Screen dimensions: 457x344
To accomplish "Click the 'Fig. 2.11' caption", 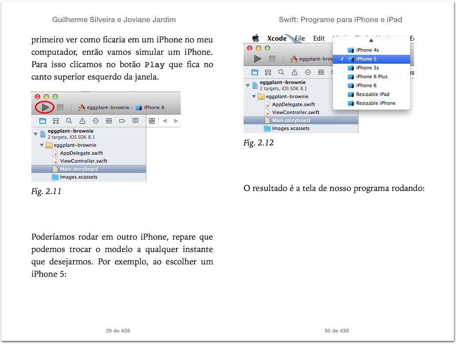I will pyautogui.click(x=46, y=191).
